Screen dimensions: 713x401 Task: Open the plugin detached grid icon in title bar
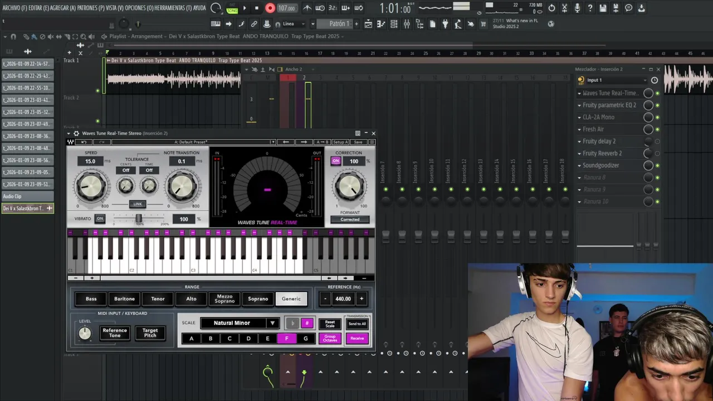358,134
